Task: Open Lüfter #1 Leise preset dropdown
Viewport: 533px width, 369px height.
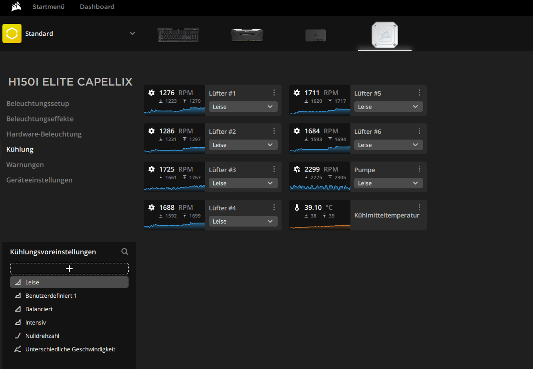Action: pyautogui.click(x=243, y=107)
